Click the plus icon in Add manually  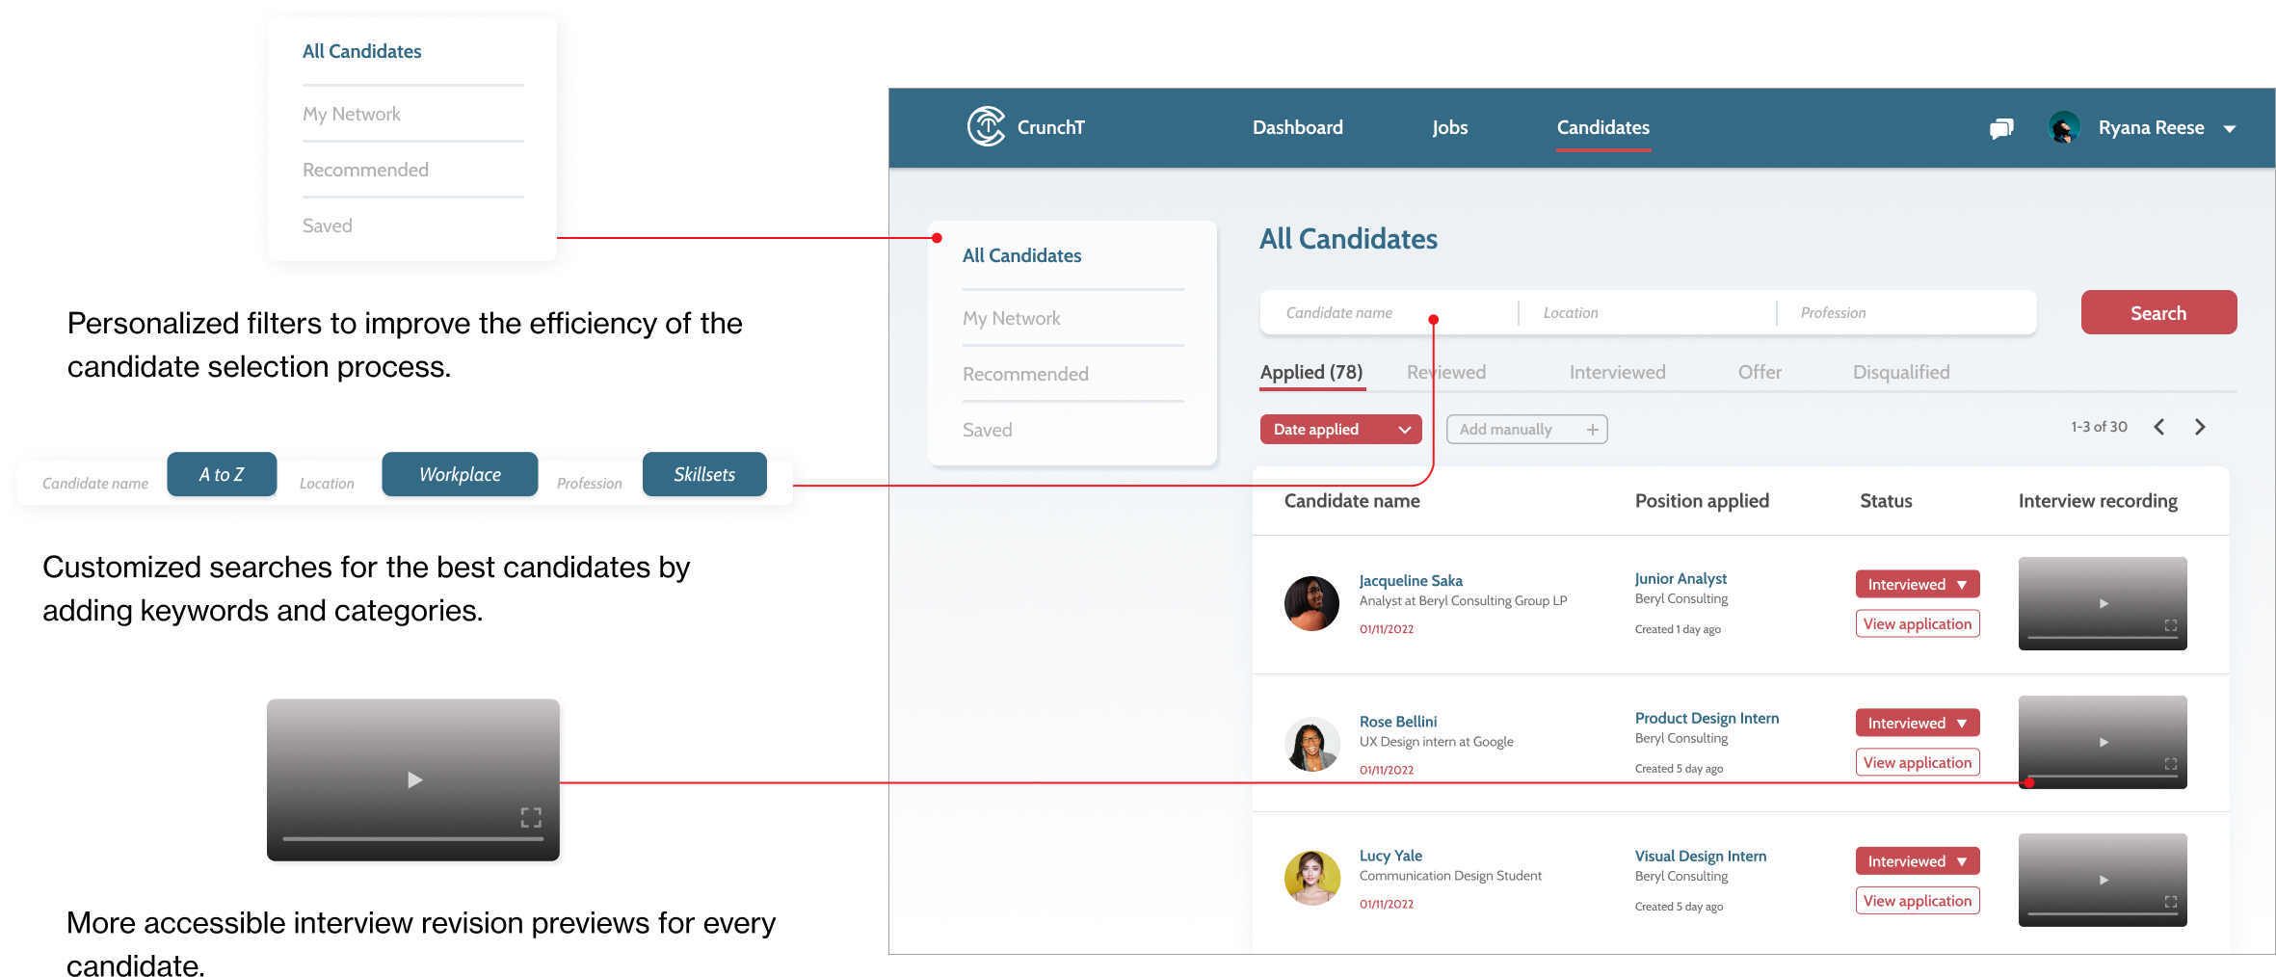pos(1593,430)
